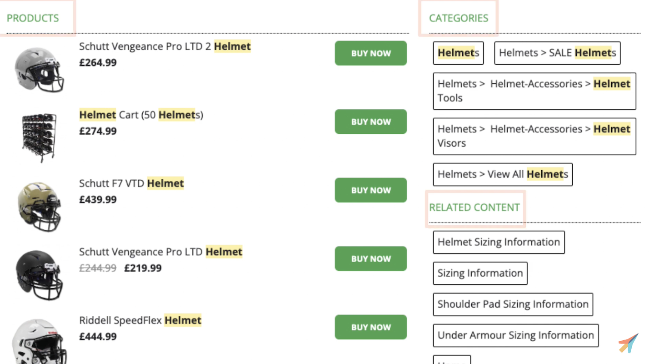Open Helmet Cart (50 Helmets) title
Screen dimensions: 649x364
(141, 115)
